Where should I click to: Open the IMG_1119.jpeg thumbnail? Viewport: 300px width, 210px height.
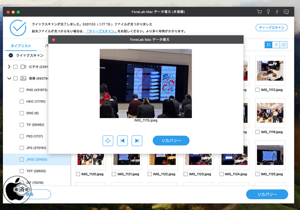click(270, 113)
